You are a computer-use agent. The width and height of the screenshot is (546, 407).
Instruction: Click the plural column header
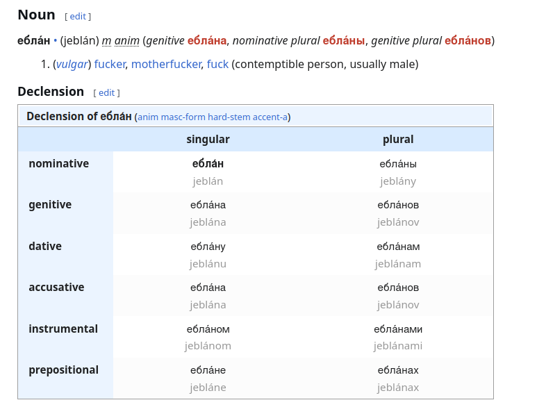coord(398,140)
